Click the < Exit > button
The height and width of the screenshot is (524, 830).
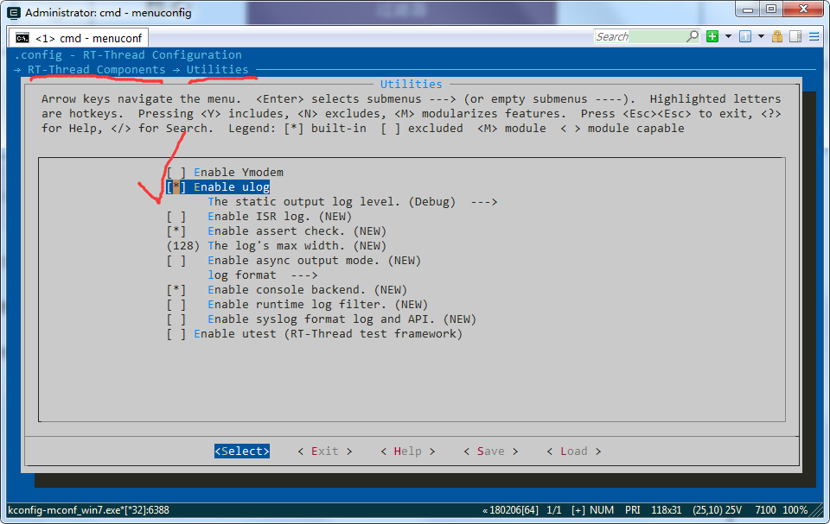click(325, 451)
